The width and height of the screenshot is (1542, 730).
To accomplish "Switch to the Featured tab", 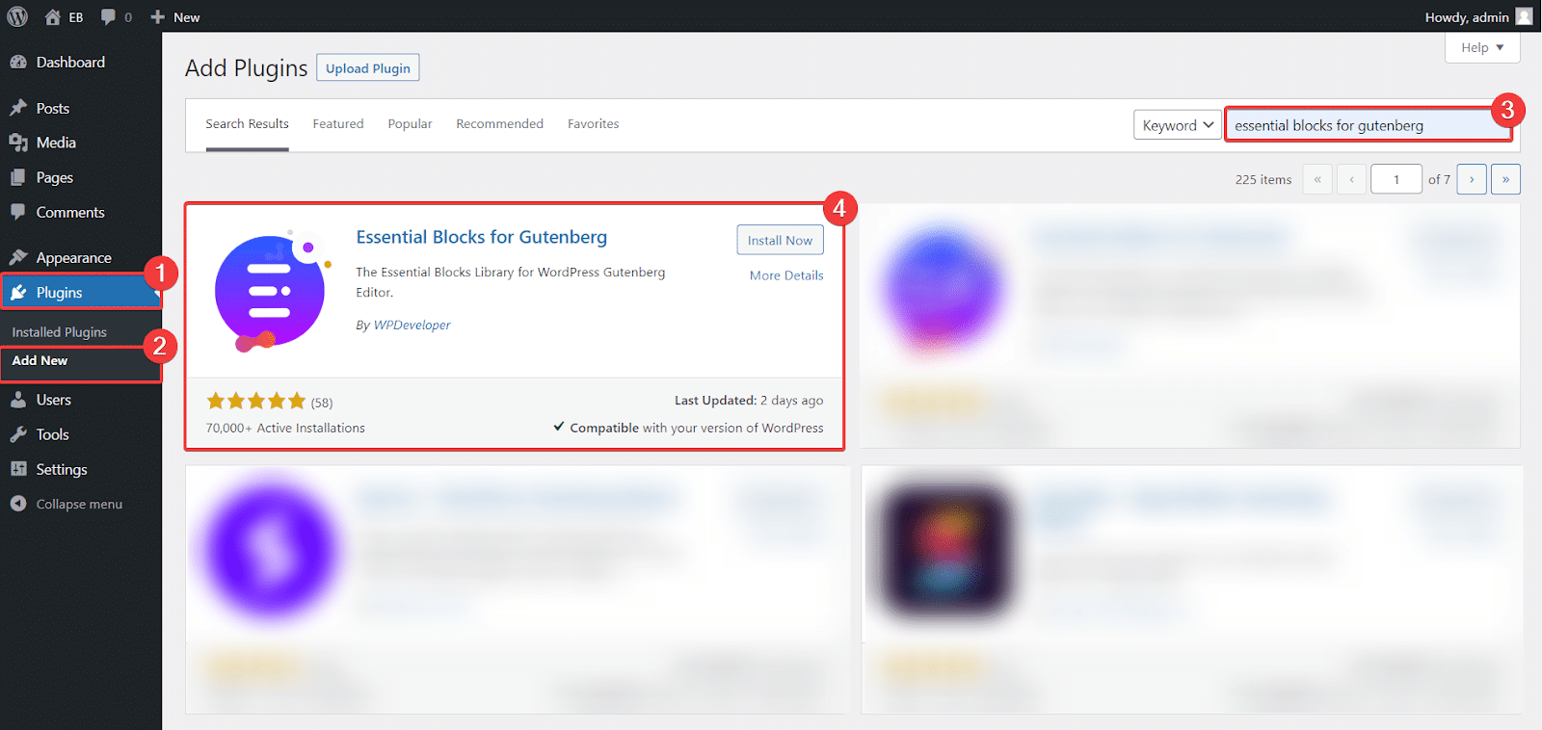I will tap(338, 124).
